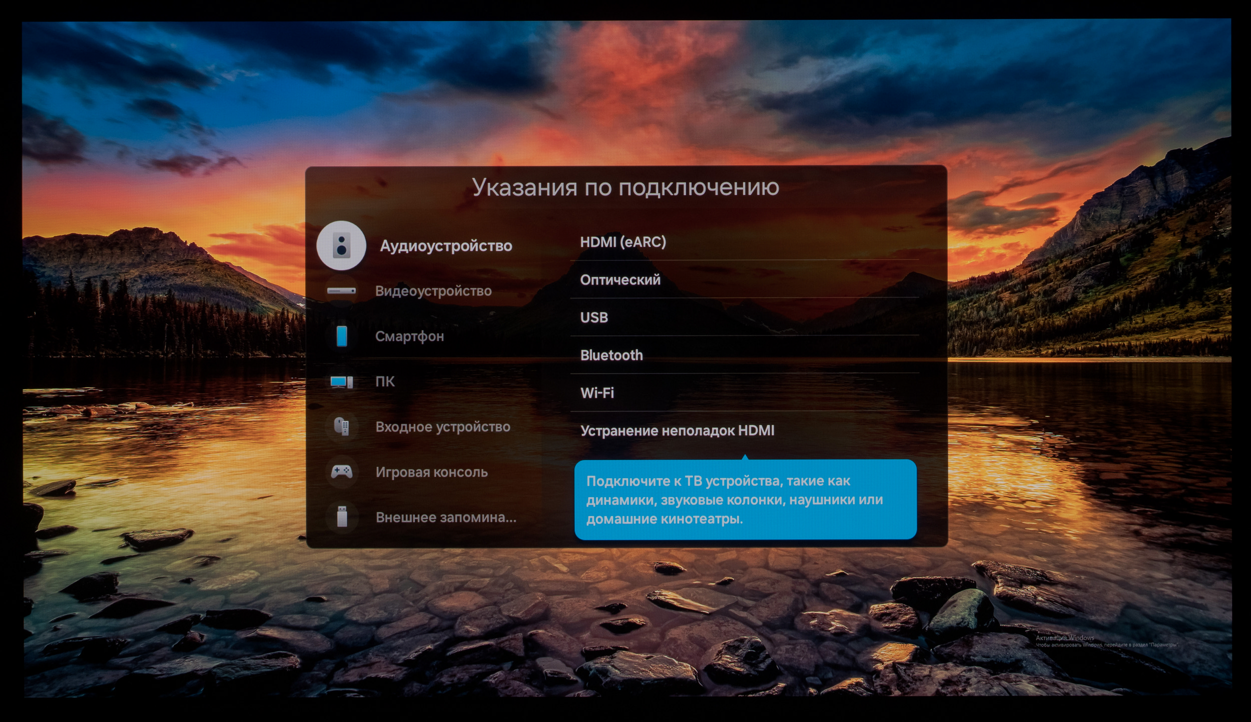Choose the Wi-Fi connection option
Viewport: 1251px width, 722px height.
coord(597,393)
